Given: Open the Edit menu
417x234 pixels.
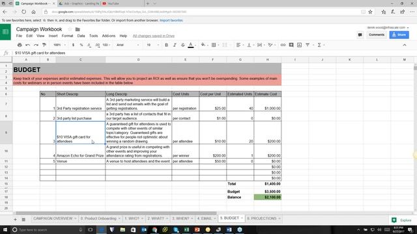Looking at the screenshot, I should (x=29, y=36).
